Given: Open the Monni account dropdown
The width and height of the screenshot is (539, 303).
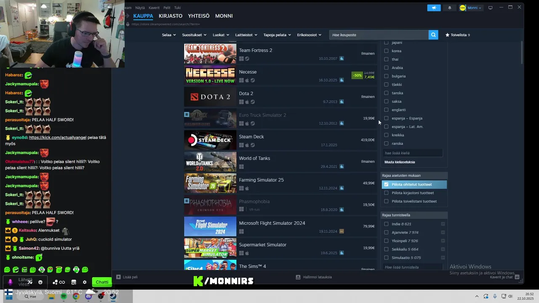Looking at the screenshot, I should point(471,8).
